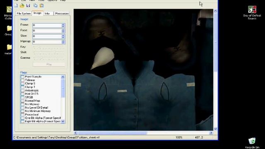
Task: Click the Play button
Action: (x=49, y=65)
